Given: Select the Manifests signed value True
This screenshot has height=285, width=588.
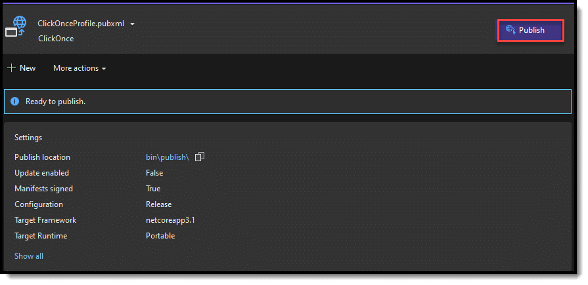Looking at the screenshot, I should pyautogui.click(x=154, y=189).
